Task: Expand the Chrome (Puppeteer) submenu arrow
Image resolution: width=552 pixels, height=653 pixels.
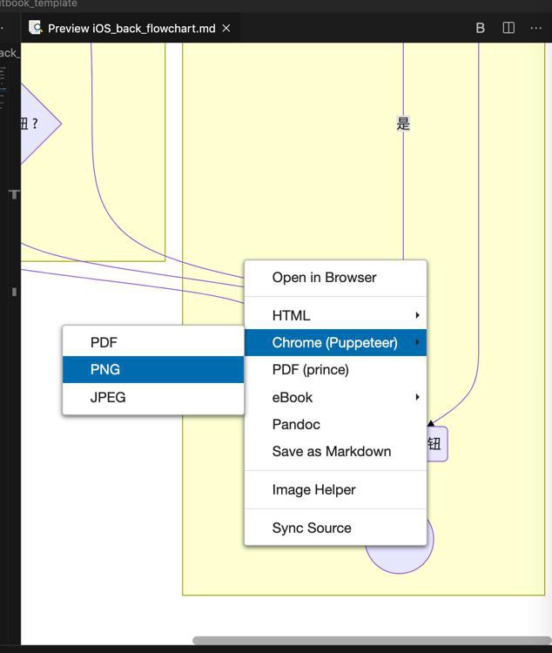Action: pos(417,342)
